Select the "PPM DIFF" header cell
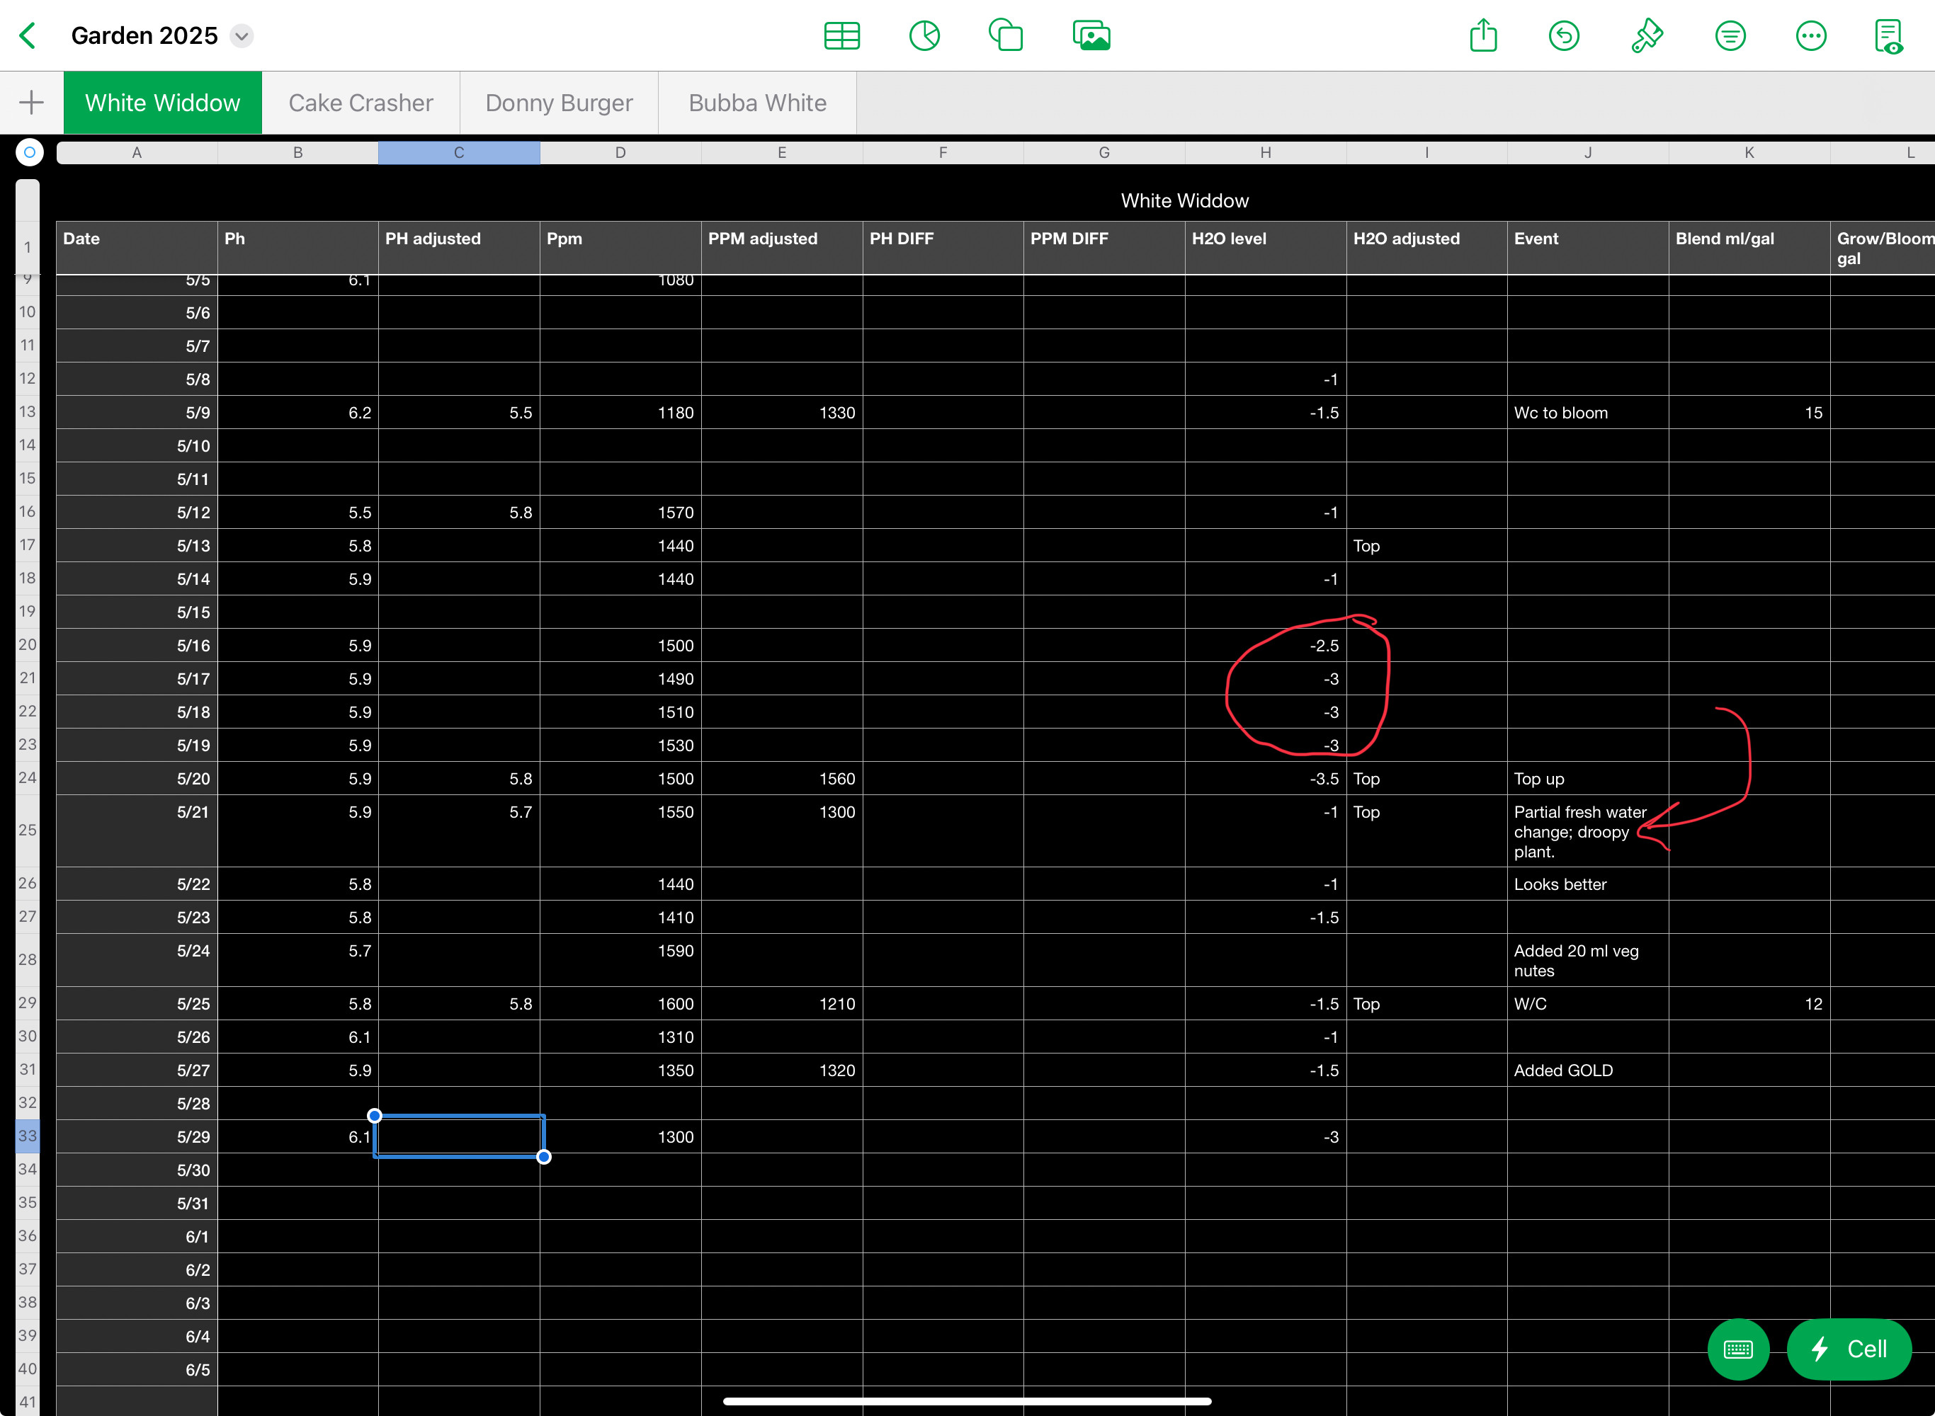 pos(1104,249)
